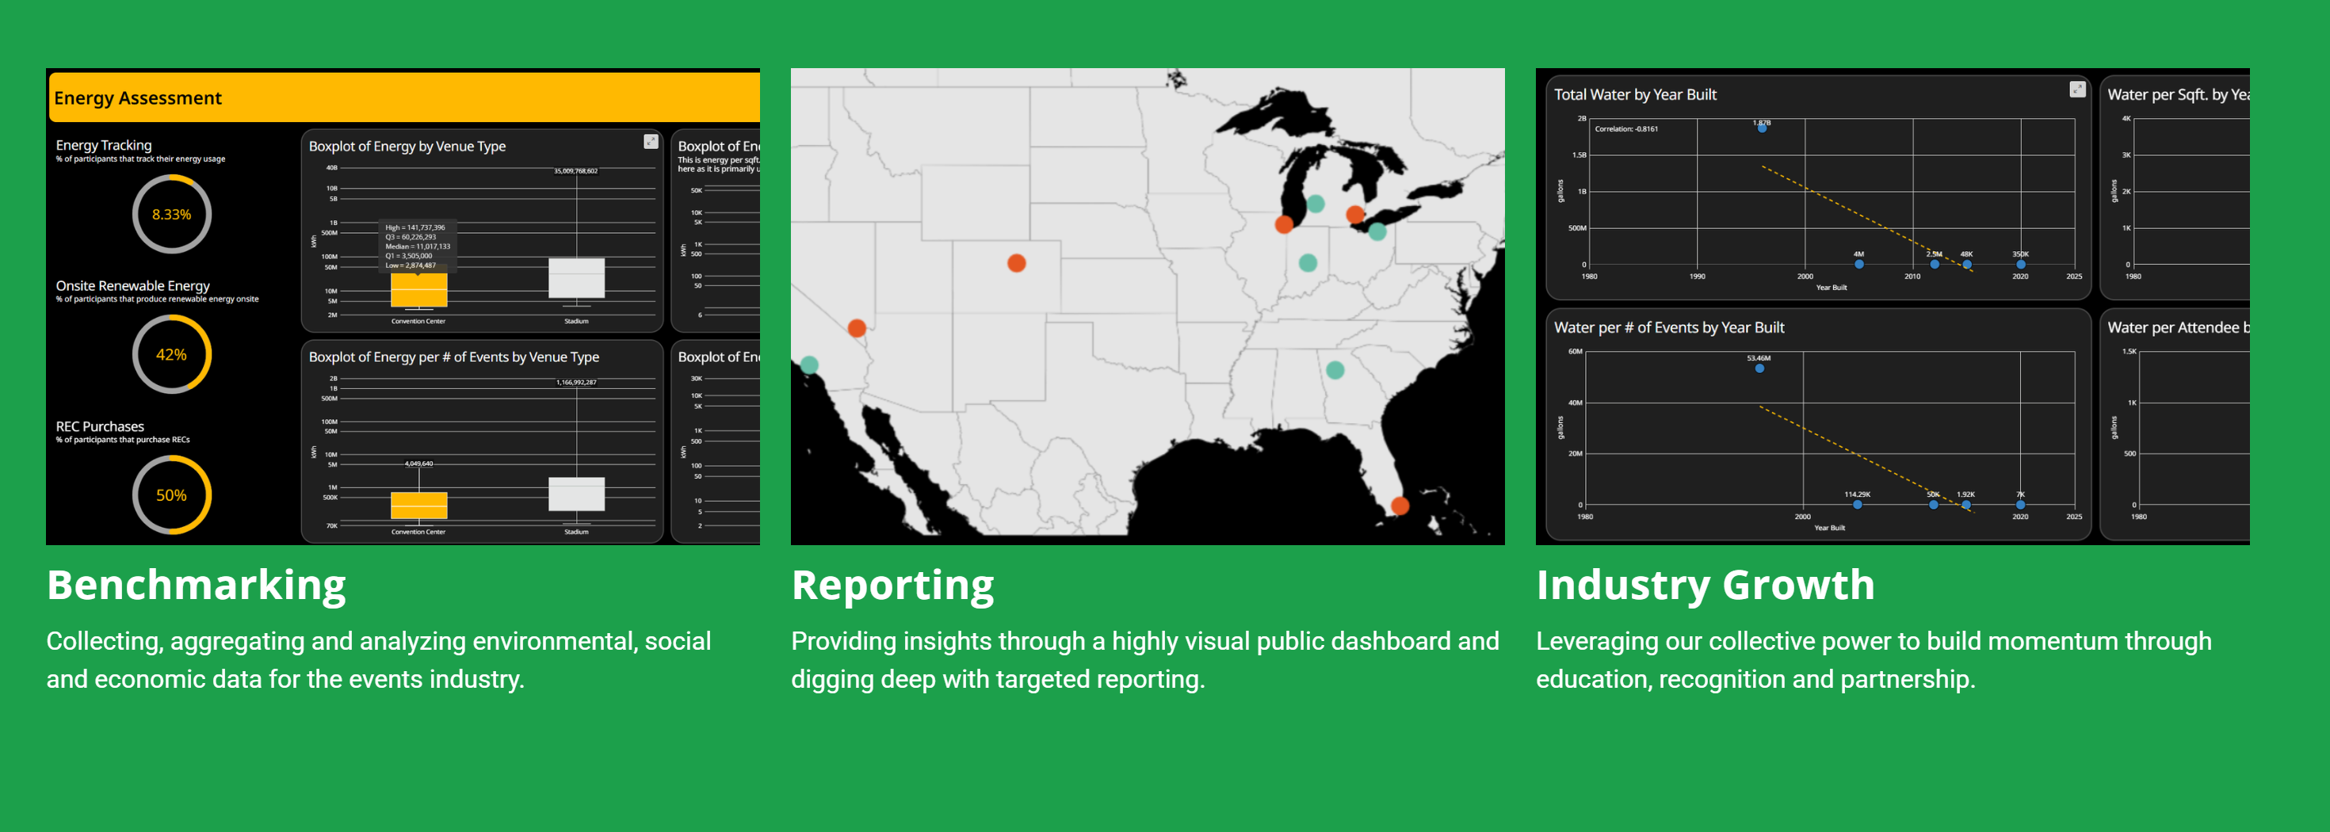Expand the Boxplot of Energy by Venue Type chart
Image resolution: width=2330 pixels, height=832 pixels.
click(651, 141)
